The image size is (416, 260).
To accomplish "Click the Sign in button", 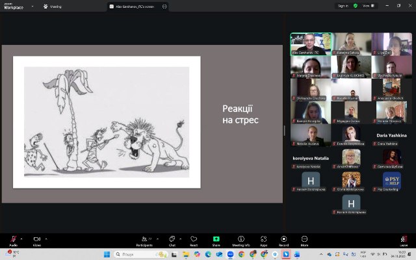I will [x=344, y=5].
